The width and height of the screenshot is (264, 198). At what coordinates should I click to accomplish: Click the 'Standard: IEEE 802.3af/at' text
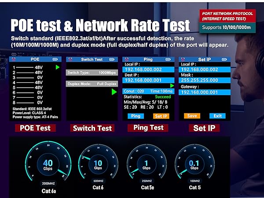coord(32,109)
